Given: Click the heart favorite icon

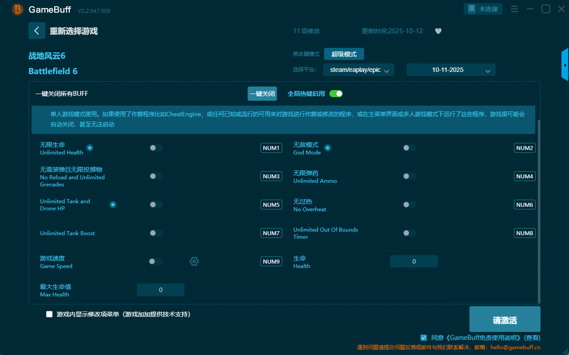Looking at the screenshot, I should (438, 31).
